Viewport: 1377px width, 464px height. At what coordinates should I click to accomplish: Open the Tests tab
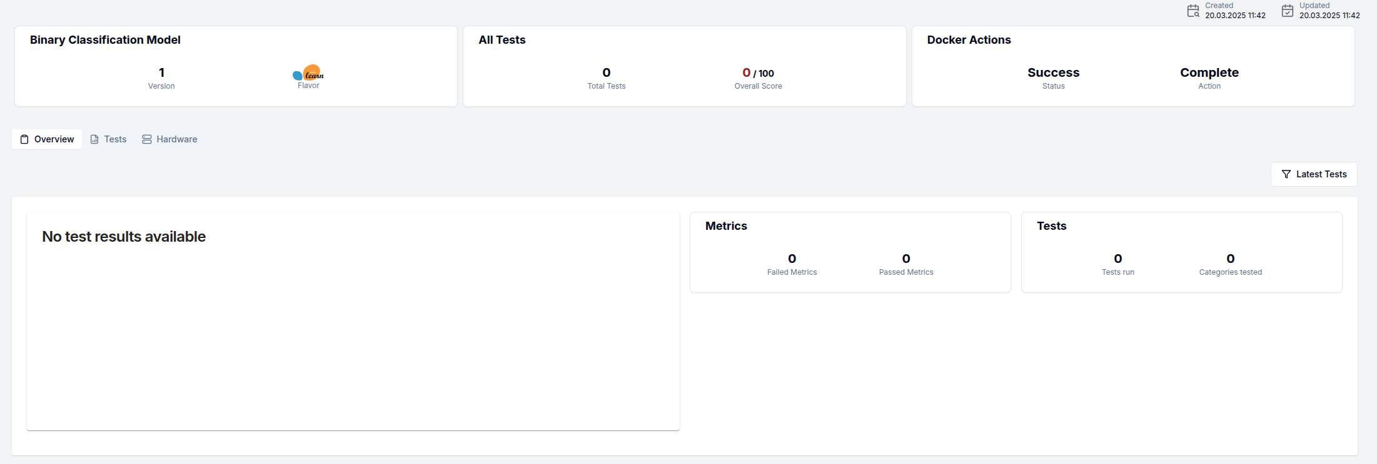point(108,139)
